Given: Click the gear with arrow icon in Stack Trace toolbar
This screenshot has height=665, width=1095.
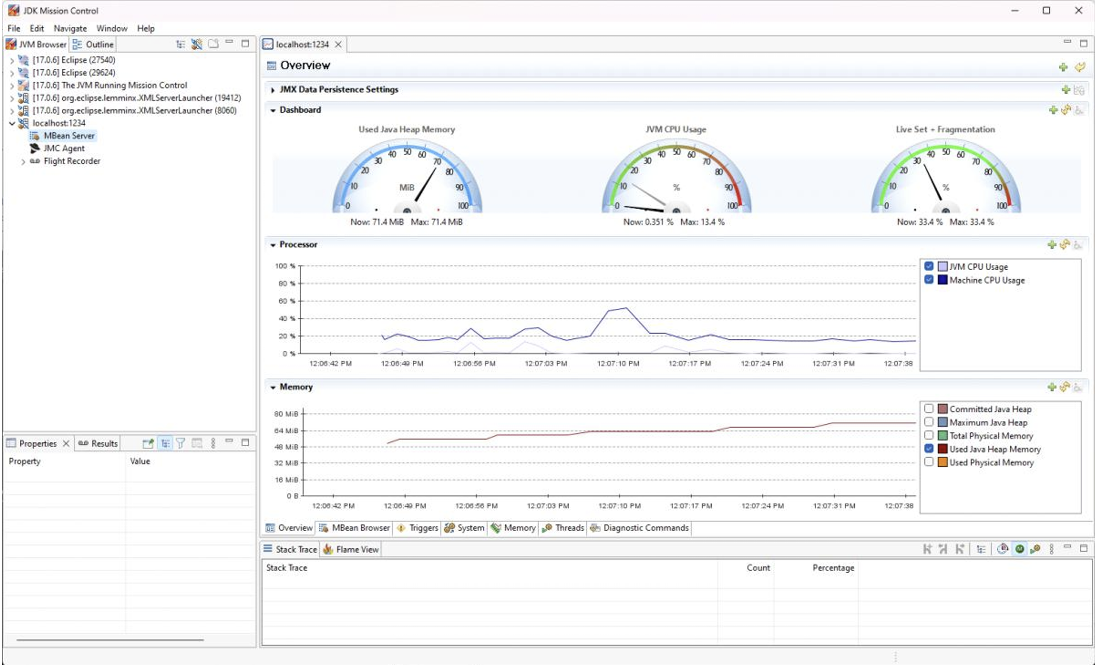Looking at the screenshot, I should (x=1035, y=549).
